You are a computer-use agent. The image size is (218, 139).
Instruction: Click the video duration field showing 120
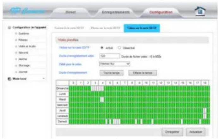(x=110, y=56)
